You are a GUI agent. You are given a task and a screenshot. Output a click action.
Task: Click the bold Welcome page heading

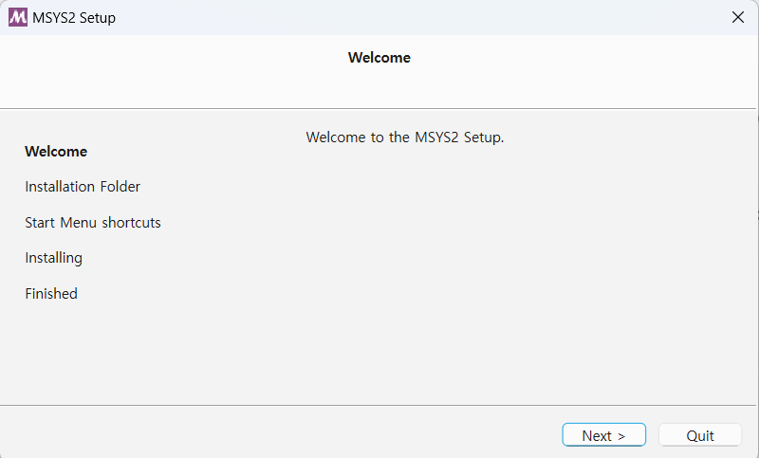[x=379, y=58]
